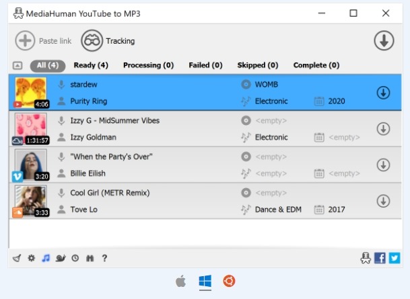Open the Failed (0) tab
The height and width of the screenshot is (299, 410).
[x=205, y=65]
